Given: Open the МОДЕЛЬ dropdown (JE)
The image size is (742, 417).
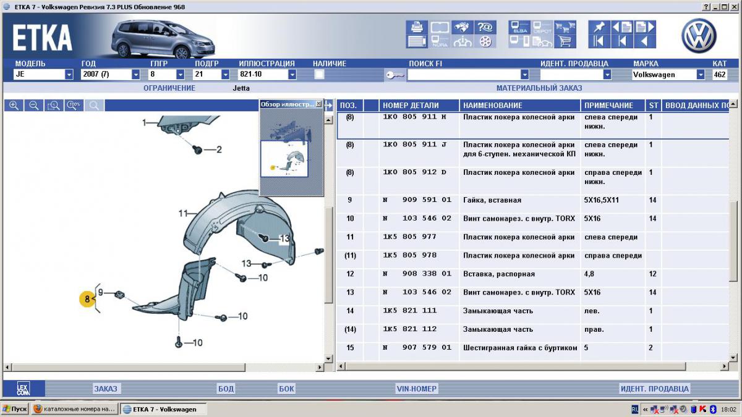Looking at the screenshot, I should pyautogui.click(x=69, y=75).
